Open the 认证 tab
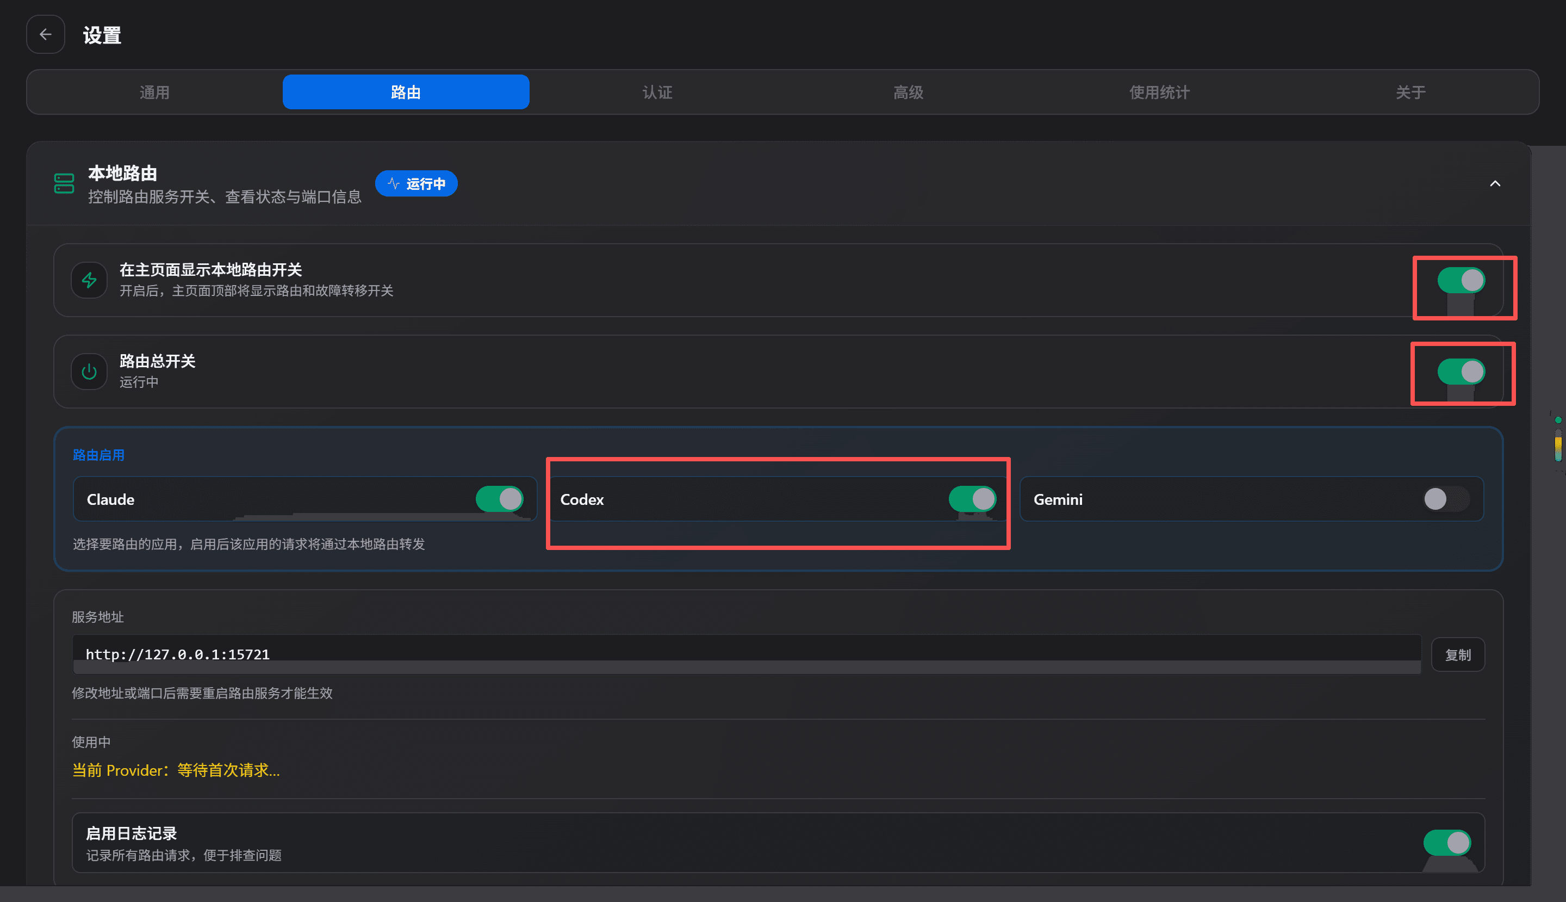Screen dimensions: 1566x902 click(657, 92)
